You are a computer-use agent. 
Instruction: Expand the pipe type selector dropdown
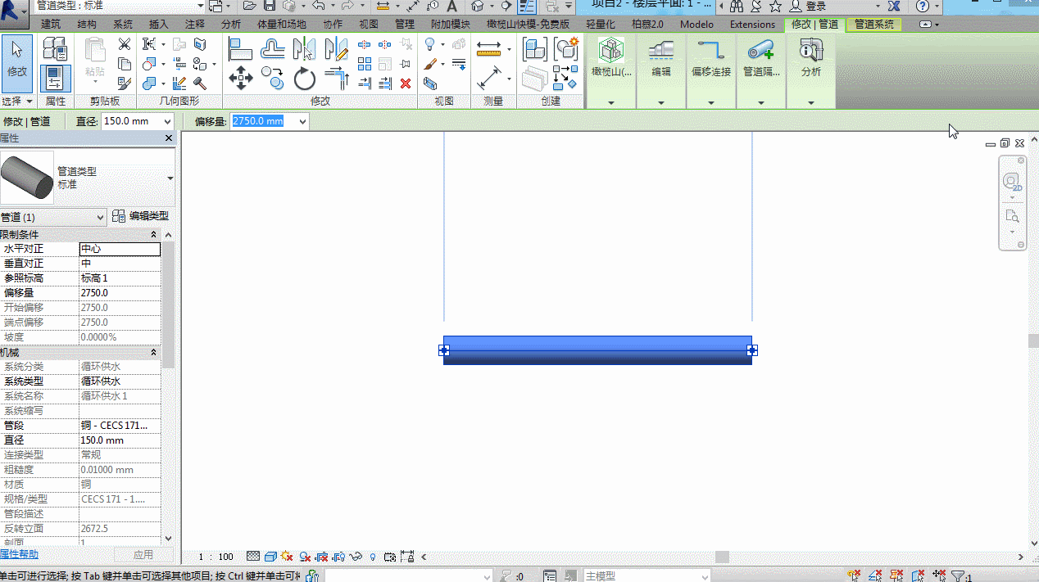[170, 178]
